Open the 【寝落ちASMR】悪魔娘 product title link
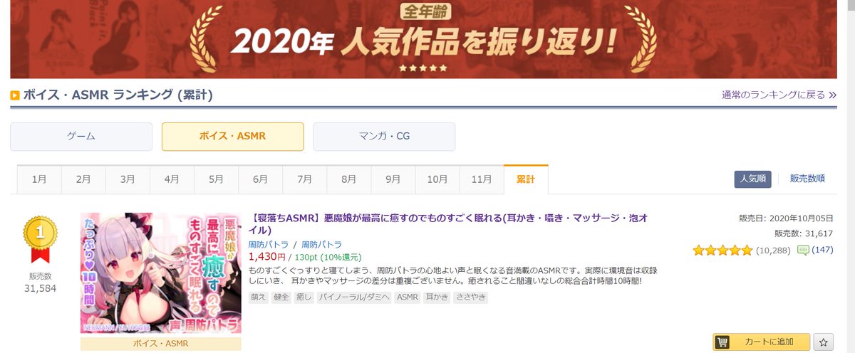 pos(447,223)
